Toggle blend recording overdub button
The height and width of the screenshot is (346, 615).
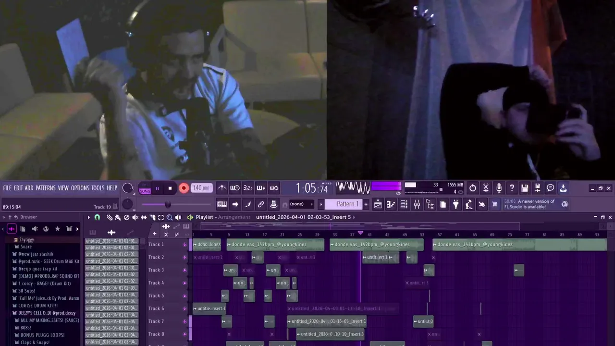pyautogui.click(x=261, y=188)
